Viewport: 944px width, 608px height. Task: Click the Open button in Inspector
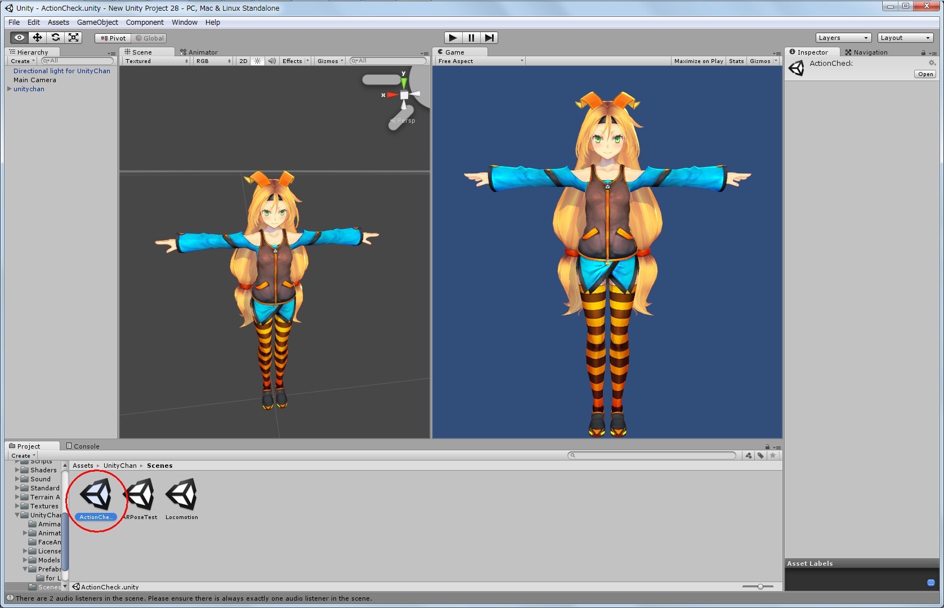[925, 74]
